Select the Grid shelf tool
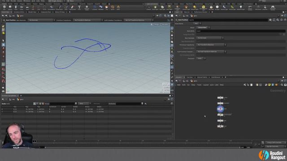The height and width of the screenshot is (161, 287). [x=27, y=8]
